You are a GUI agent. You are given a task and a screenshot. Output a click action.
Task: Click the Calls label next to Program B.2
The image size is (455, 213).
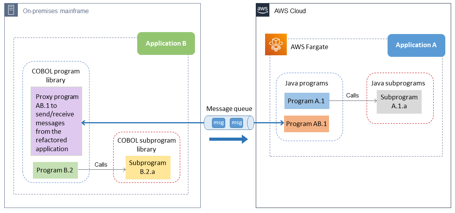point(101,165)
